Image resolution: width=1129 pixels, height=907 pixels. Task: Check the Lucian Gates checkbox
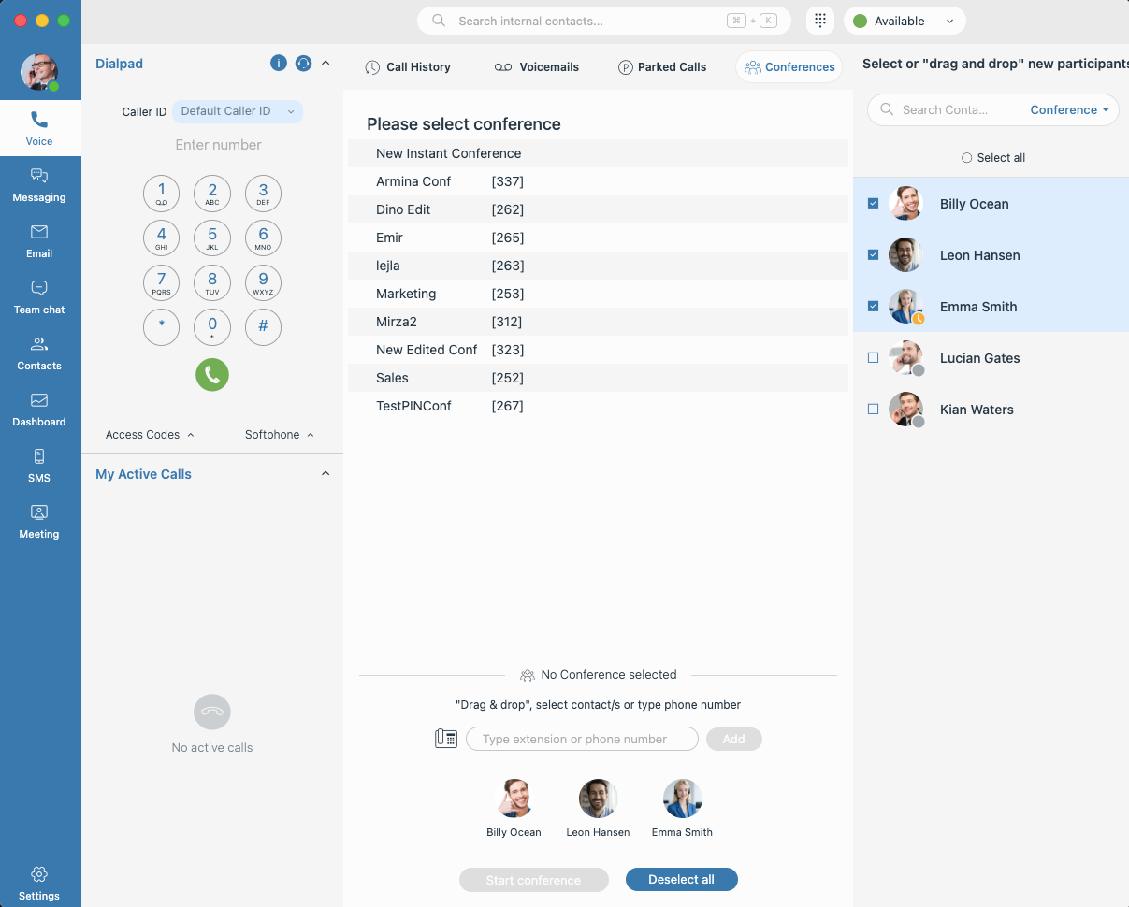point(873,357)
